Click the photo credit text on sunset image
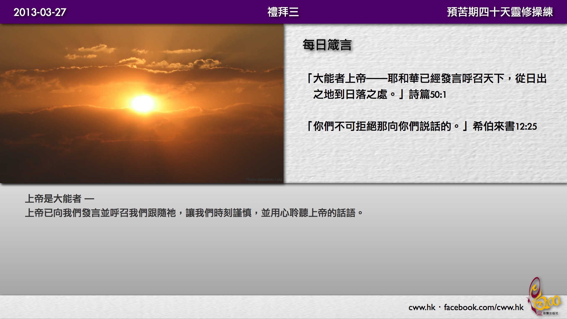 pos(264,179)
